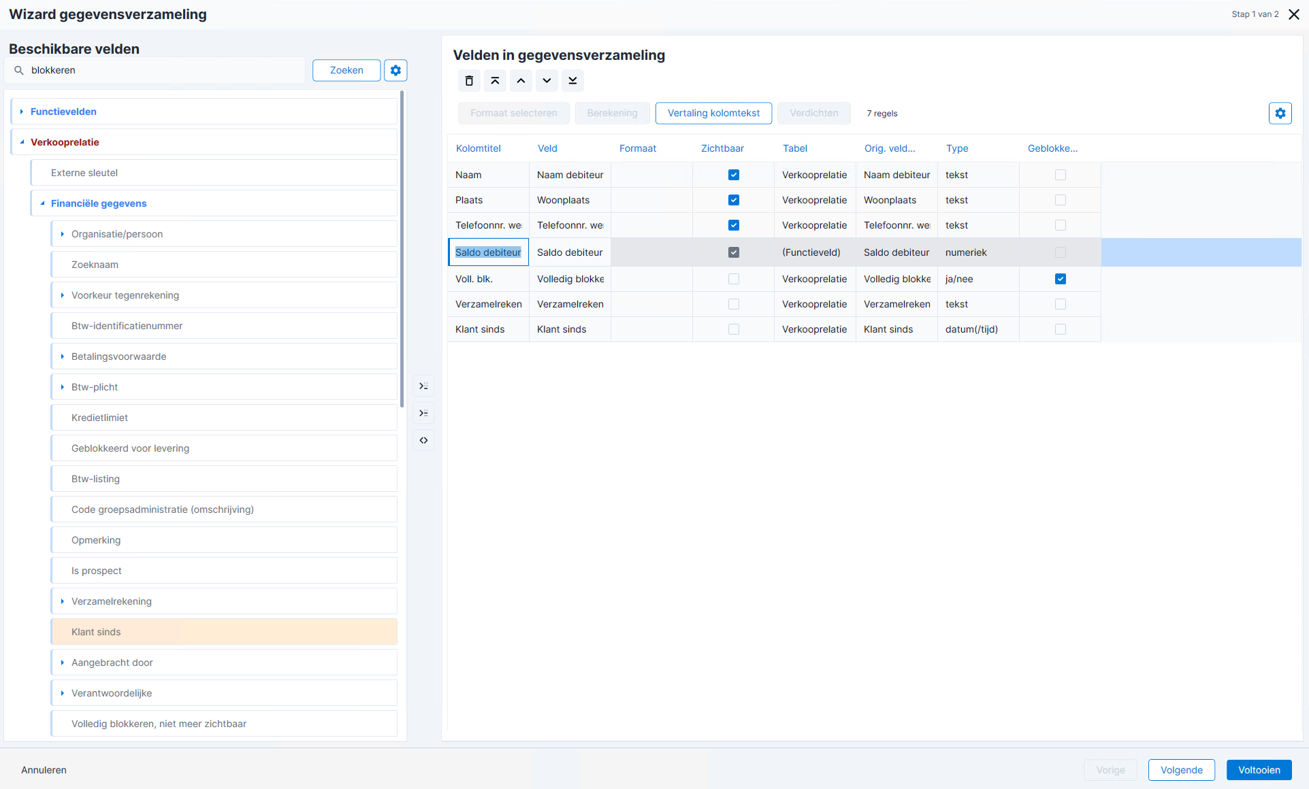
Task: Enable Zichtbaar checkbox for Klant sinds row
Action: pos(734,329)
